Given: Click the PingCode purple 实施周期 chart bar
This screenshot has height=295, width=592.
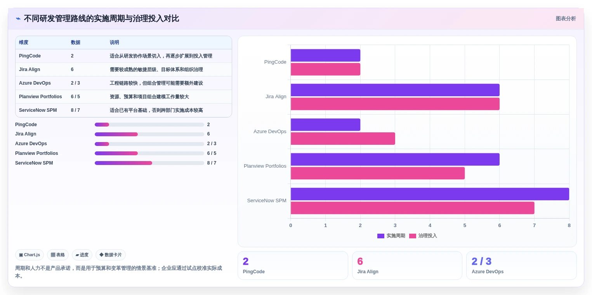Looking at the screenshot, I should [x=325, y=55].
